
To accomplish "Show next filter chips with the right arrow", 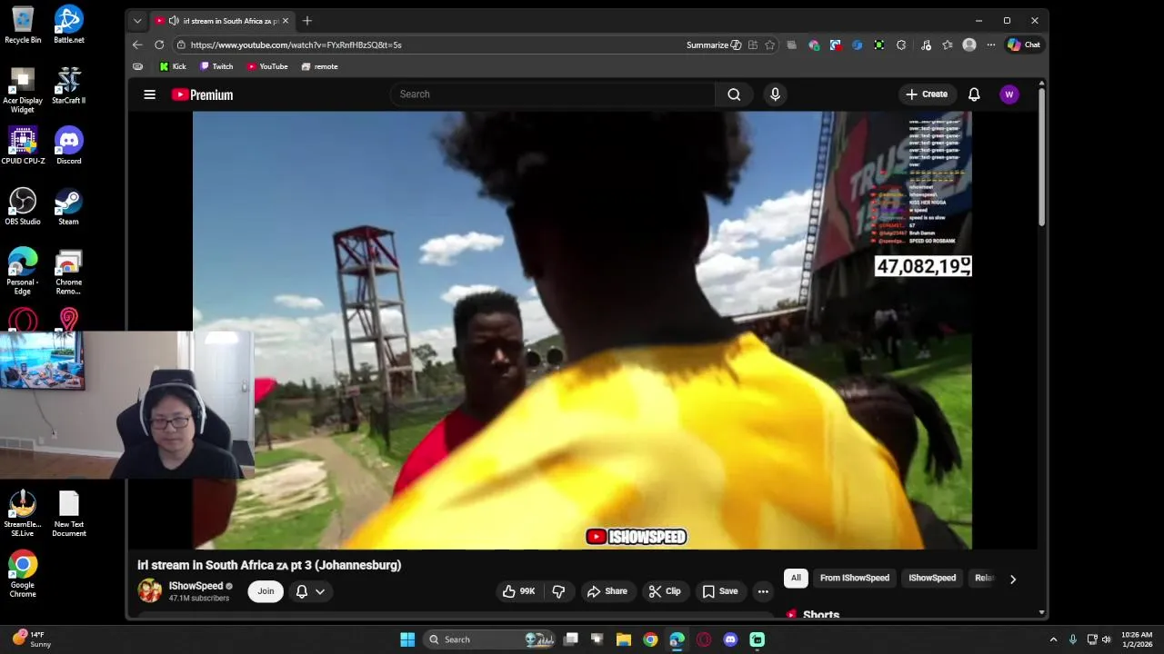I will [x=1012, y=579].
